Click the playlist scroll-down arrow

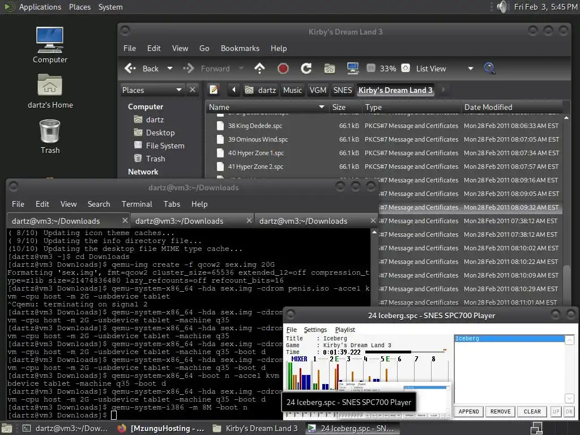click(569, 398)
